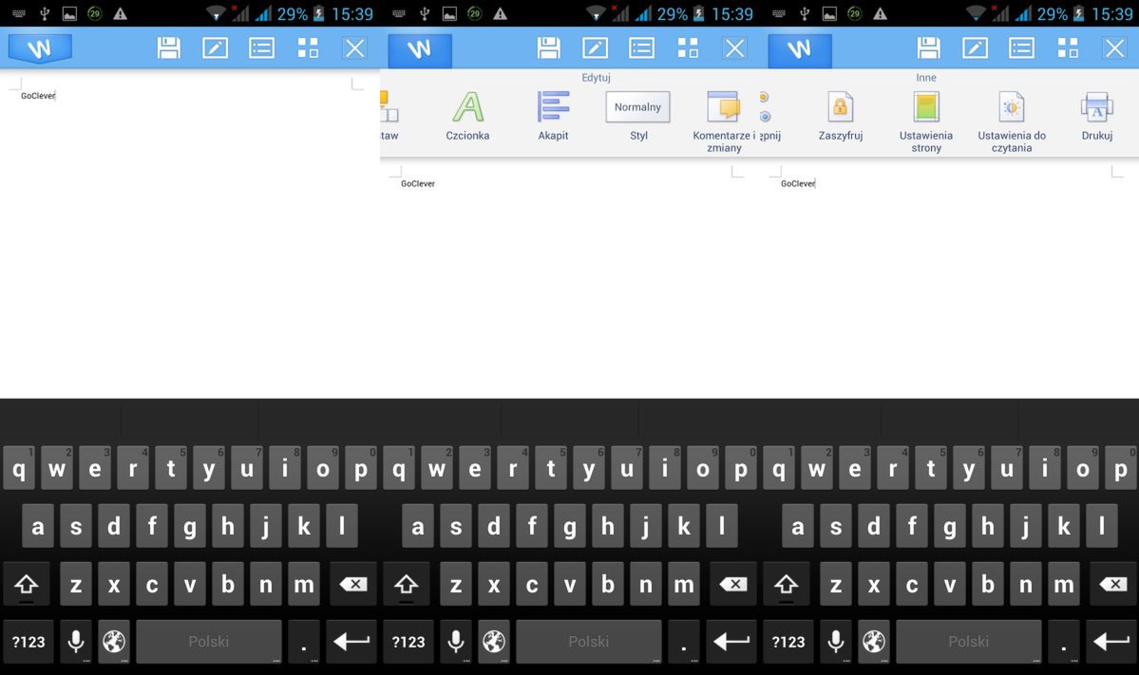This screenshot has height=675, width=1139.
Task: Tap GoClever text below Edytuj ribbon
Action: (418, 183)
